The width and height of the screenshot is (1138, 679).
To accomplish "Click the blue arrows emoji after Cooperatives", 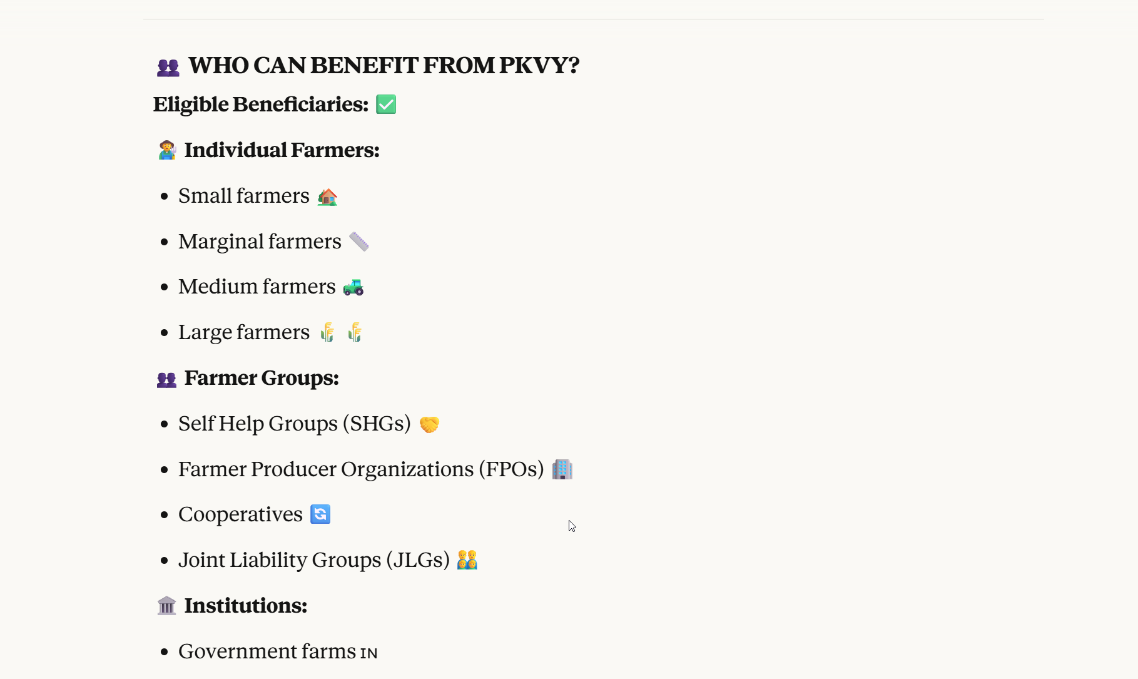I will click(x=320, y=514).
